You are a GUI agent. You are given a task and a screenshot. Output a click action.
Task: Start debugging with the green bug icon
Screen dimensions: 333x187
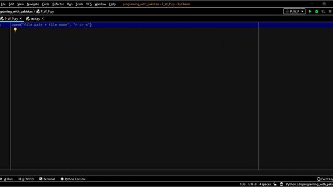click(x=317, y=11)
